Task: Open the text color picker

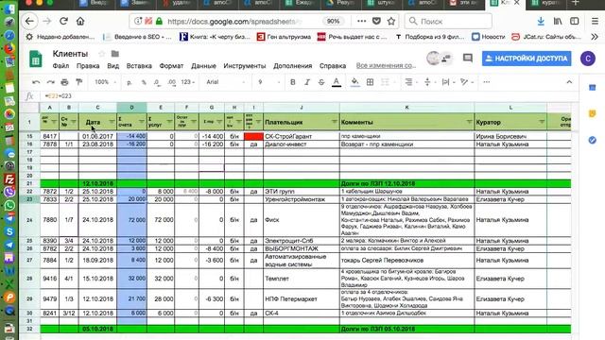Action: 337,82
